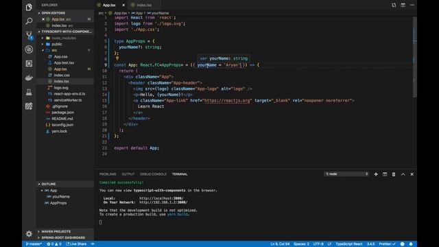Click the lightbulb code action icon
Viewport: 439px width, 247px height.
pyautogui.click(x=117, y=58)
